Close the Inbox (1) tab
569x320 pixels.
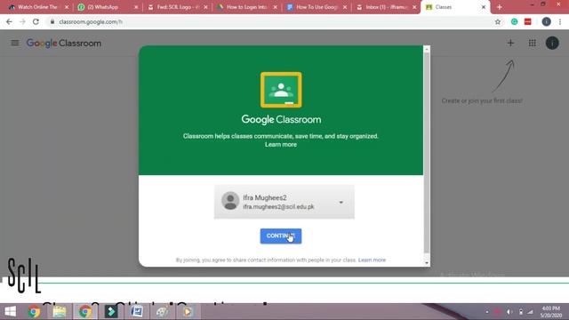[414, 7]
